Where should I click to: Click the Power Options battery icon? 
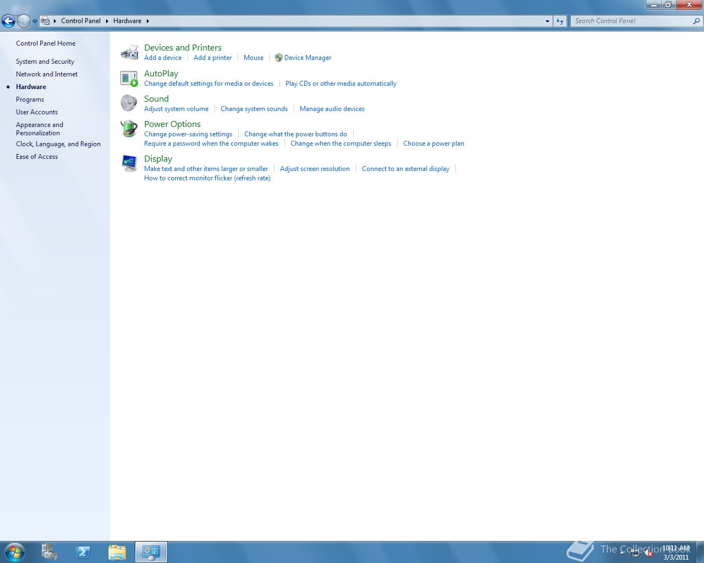tap(129, 129)
